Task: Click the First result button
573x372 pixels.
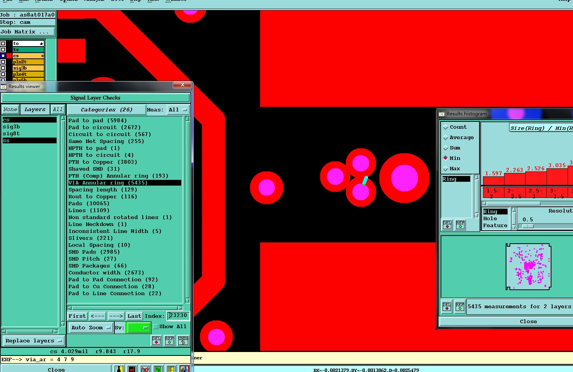Action: point(77,316)
